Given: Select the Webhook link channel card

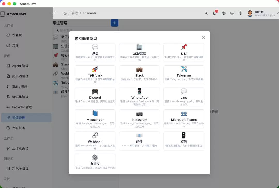Looking at the screenshot, I should pyautogui.click(x=95, y=141).
